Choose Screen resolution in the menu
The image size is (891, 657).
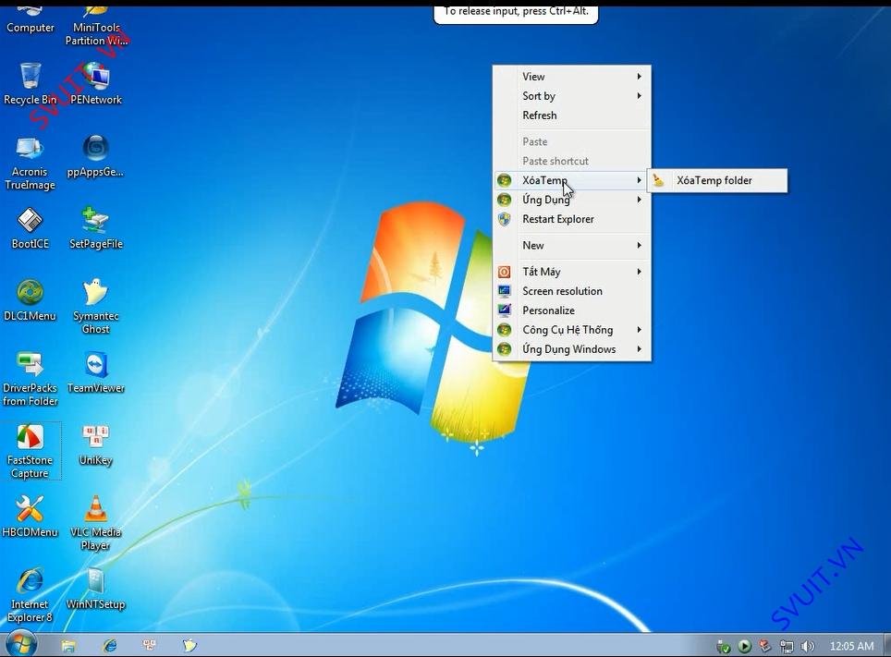pos(571,291)
